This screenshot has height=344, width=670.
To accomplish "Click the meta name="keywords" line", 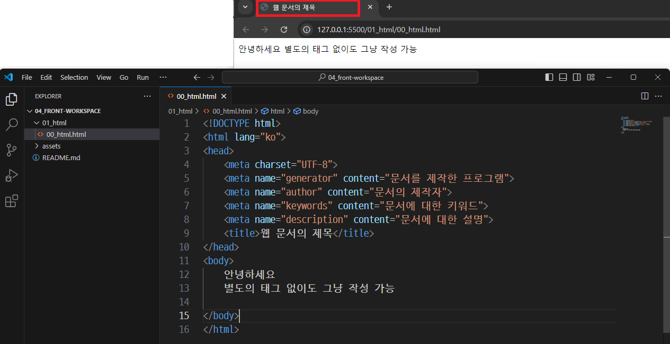I will pyautogui.click(x=356, y=206).
